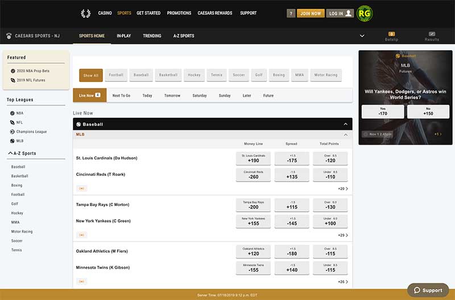This screenshot has height=300, width=455.
Task: Open the Results icon
Action: point(432,34)
